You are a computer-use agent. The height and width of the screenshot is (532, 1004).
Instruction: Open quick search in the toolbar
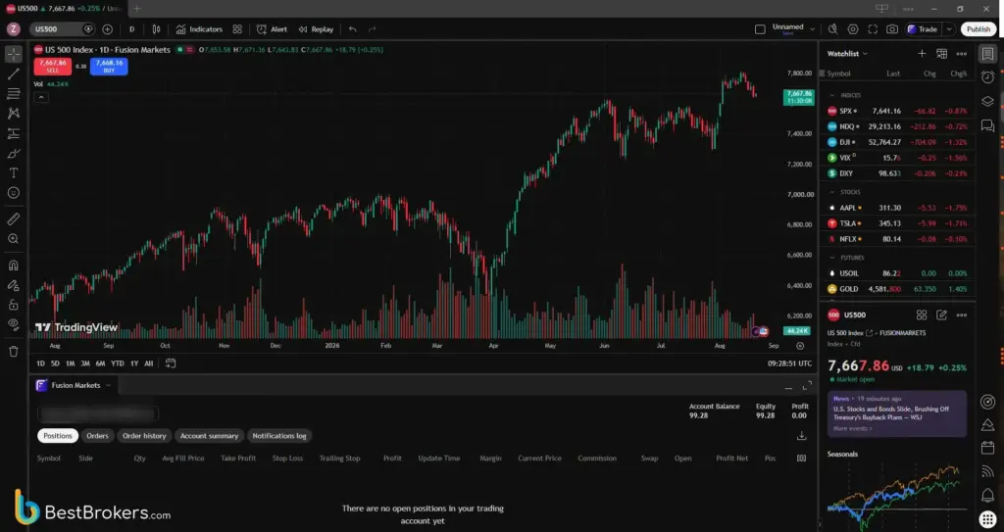[833, 29]
